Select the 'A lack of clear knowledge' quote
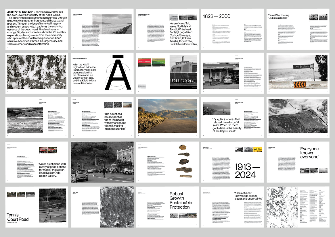 pos(248,196)
